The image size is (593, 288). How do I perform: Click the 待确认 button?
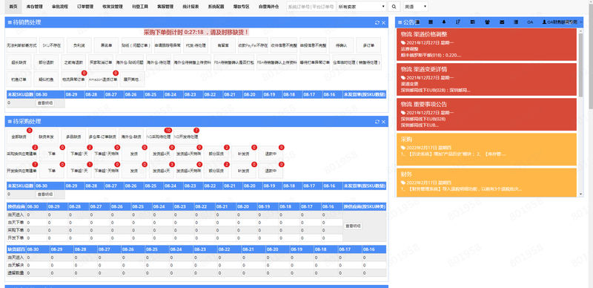[341, 45]
